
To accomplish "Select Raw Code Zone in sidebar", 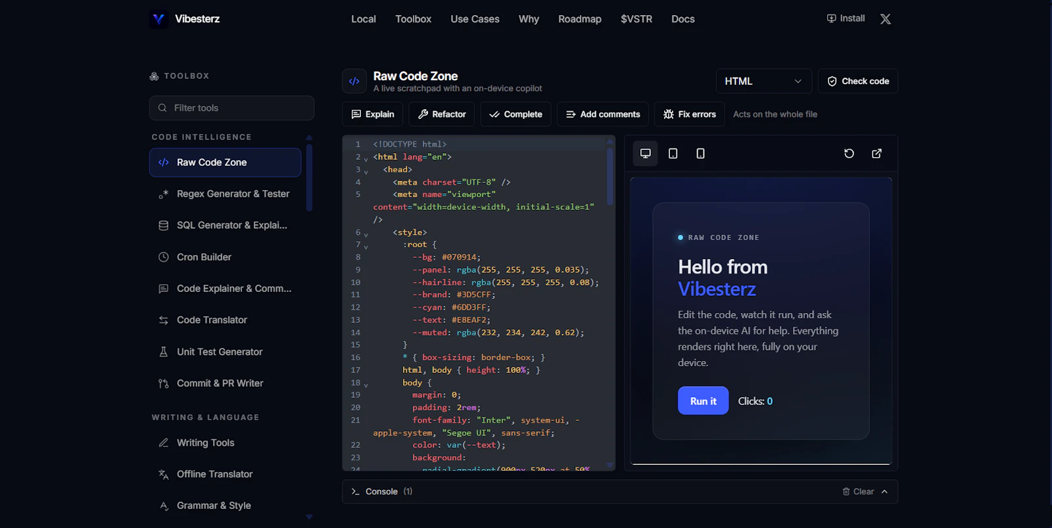I will click(x=225, y=162).
